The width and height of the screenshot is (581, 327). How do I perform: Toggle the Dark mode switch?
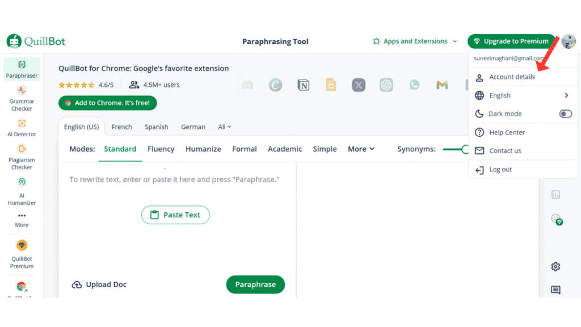[x=565, y=114]
